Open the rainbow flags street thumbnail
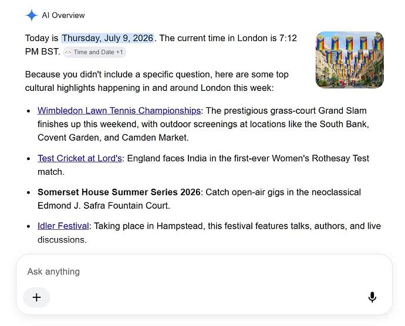Viewport: 405px width, 326px height. point(349,60)
